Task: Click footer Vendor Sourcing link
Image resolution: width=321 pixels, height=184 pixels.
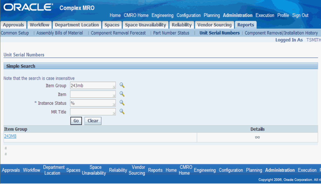Action: tap(137, 170)
